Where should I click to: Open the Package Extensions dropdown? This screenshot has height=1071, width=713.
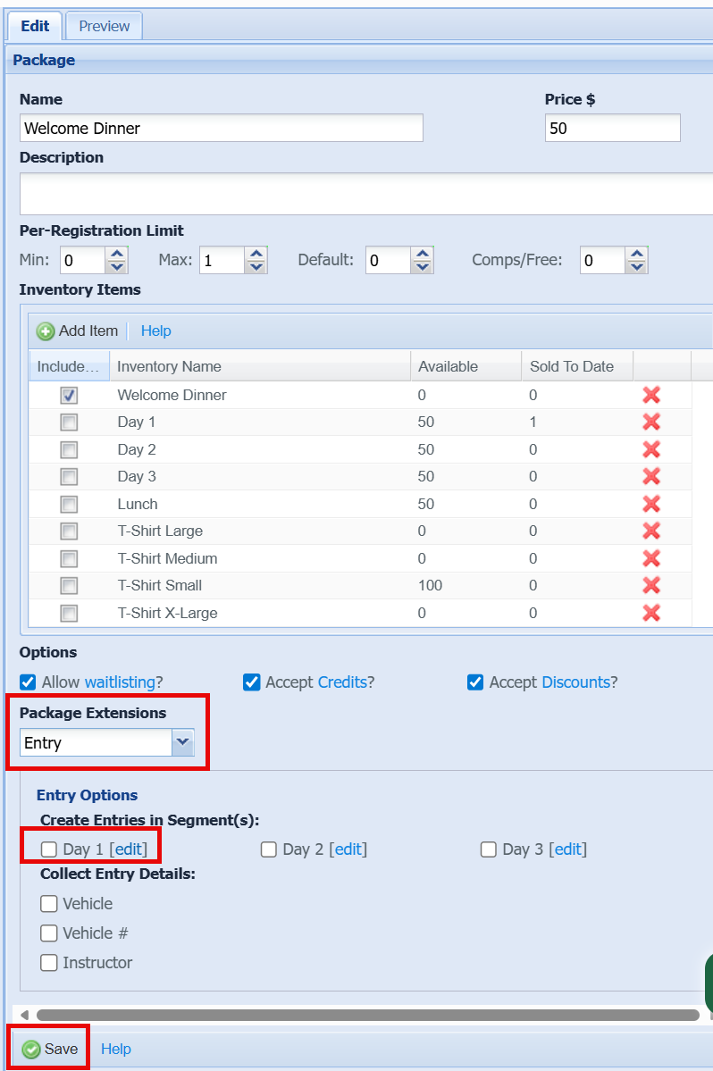[182, 742]
